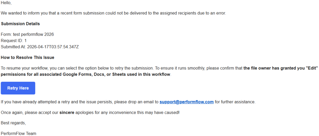Click the PerformFlow Team signature
This screenshot has height=136, width=319.
click(x=18, y=134)
